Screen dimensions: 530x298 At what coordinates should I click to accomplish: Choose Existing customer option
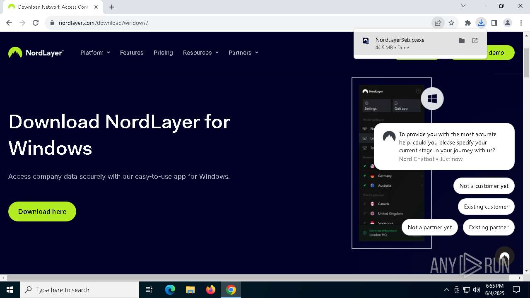[x=486, y=207]
